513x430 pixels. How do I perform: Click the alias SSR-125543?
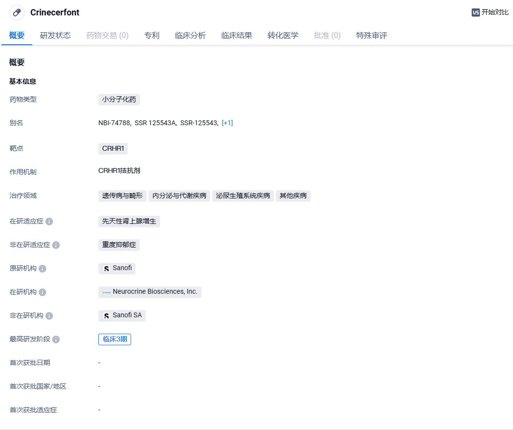[x=199, y=123]
